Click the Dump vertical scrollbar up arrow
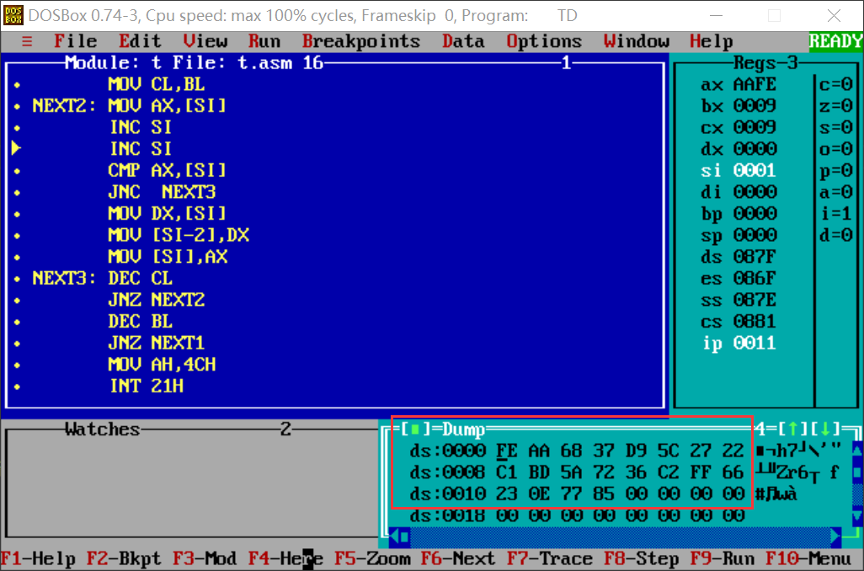Screen dimensions: 864x571 click(x=857, y=451)
